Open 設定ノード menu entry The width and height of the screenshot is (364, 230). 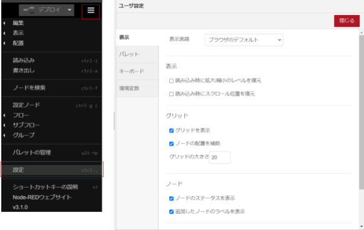pos(52,105)
